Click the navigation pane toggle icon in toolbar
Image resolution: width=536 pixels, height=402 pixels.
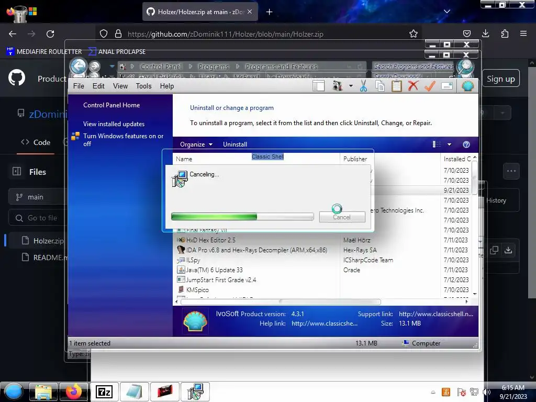tap(318, 86)
